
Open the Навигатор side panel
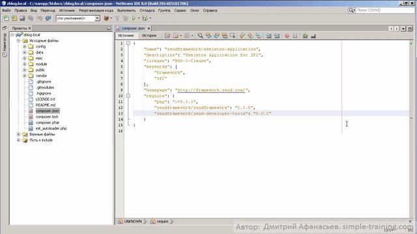[5, 45]
